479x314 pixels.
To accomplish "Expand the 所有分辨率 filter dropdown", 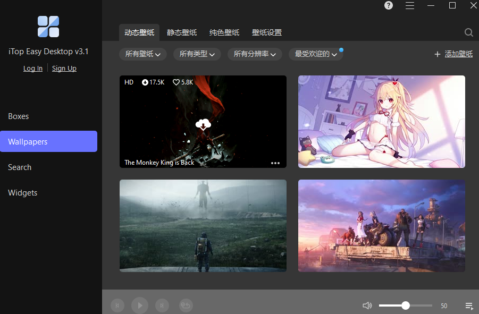I will (255, 54).
